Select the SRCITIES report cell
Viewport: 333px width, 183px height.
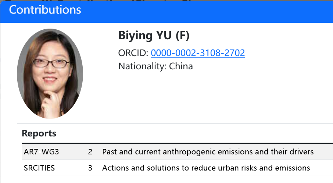pyautogui.click(x=39, y=168)
